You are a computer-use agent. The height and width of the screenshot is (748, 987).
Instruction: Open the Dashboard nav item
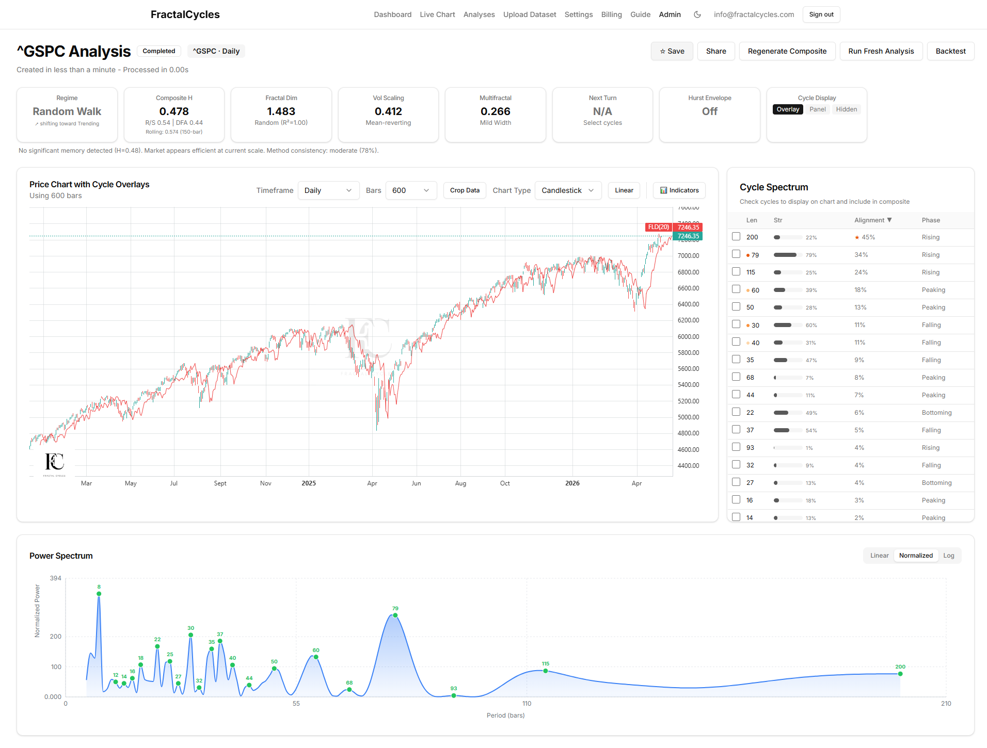393,14
